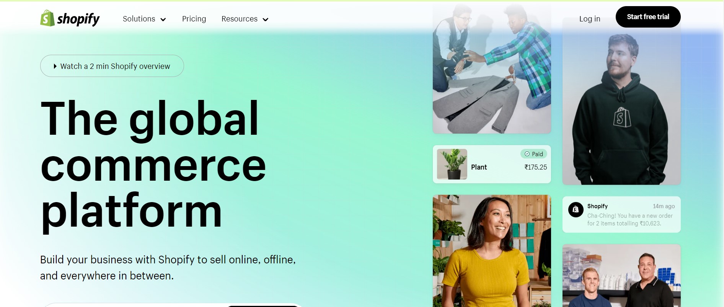Click the two men with grey jacket photo
This screenshot has width=724, height=307.
point(492,69)
